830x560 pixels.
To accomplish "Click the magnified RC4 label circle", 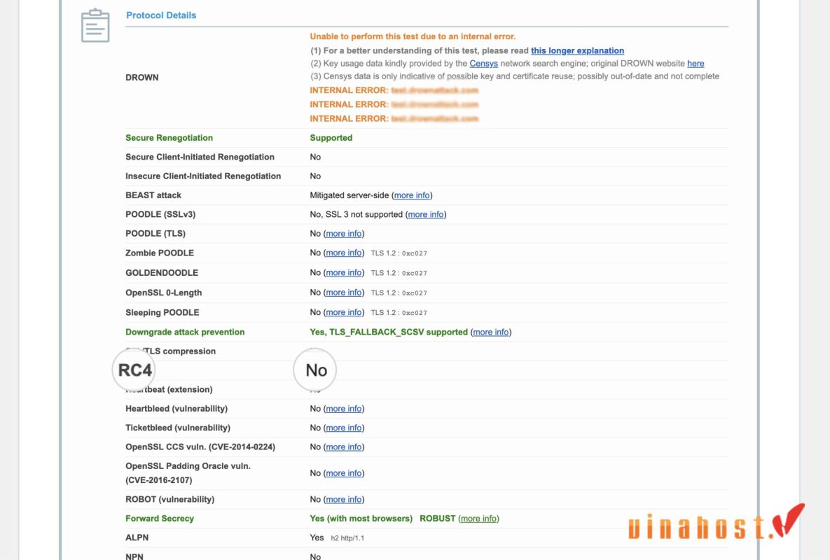I will 134,370.
